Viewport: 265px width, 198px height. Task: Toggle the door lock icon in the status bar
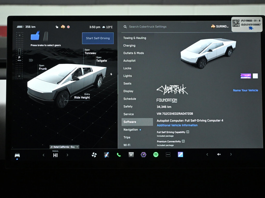click(x=57, y=27)
